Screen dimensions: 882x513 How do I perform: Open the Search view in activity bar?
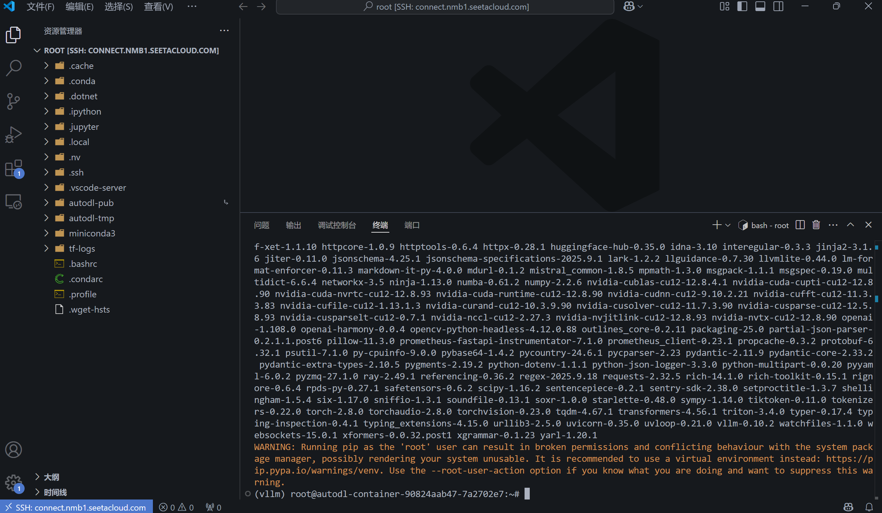pyautogui.click(x=14, y=67)
